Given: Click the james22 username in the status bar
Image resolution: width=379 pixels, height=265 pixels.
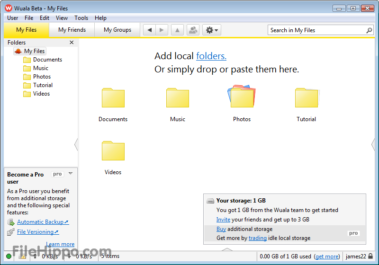Looking at the screenshot, I should [356, 256].
